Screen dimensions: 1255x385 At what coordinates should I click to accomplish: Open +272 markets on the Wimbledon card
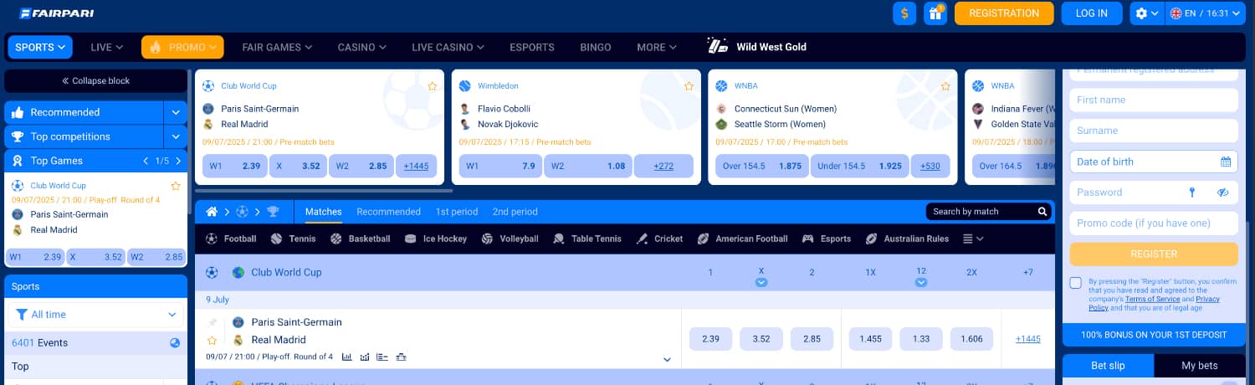663,166
